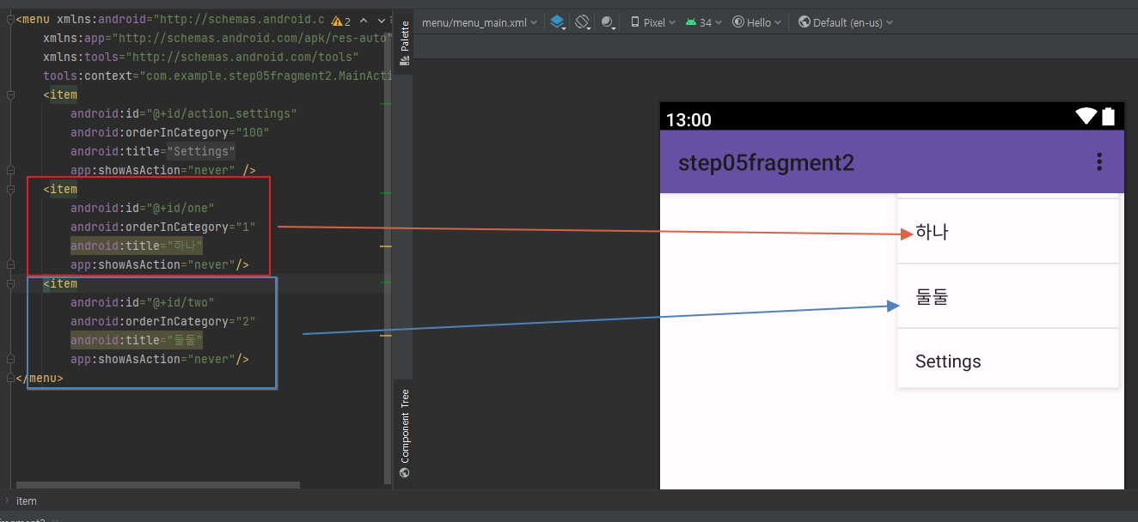This screenshot has height=522, width=1138.
Task: Click the item breadcrumb at editor bottom
Action: (x=27, y=501)
